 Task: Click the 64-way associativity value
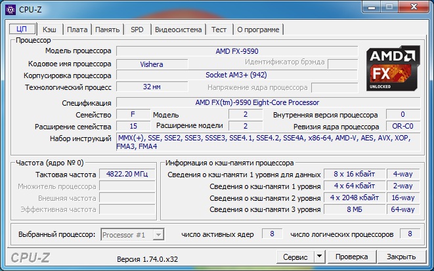[x=403, y=209]
